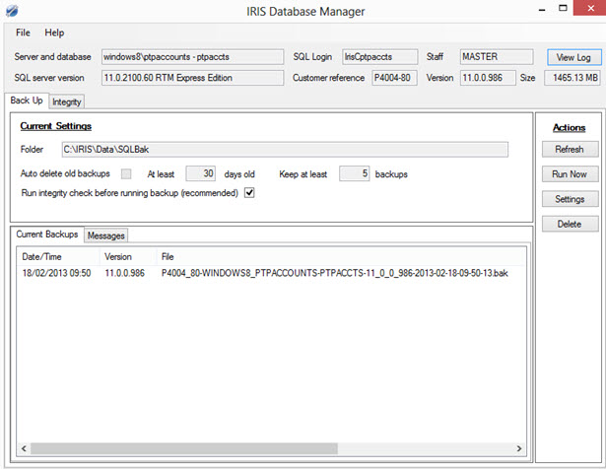Click the Delete button
Image resolution: width=606 pixels, height=469 pixels.
pos(570,224)
